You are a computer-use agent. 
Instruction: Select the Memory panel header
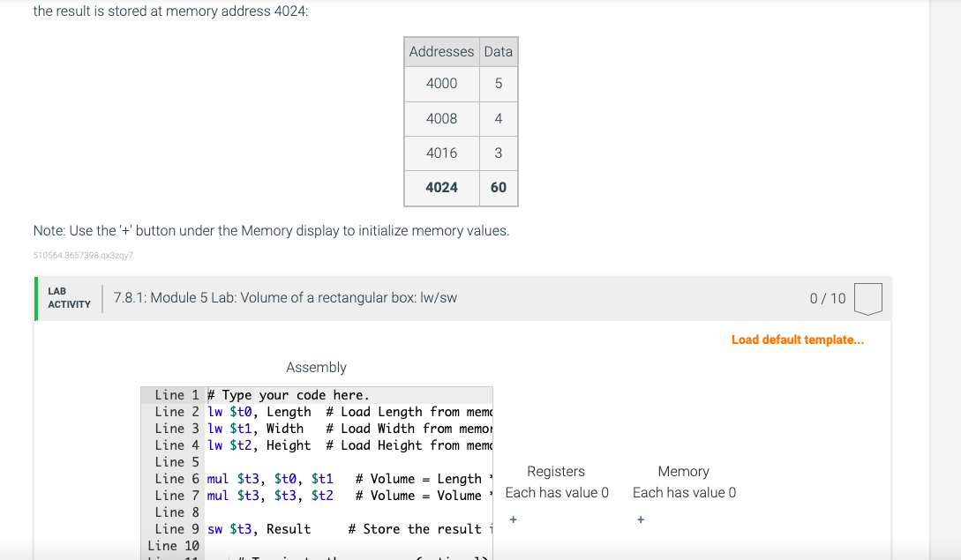684,471
